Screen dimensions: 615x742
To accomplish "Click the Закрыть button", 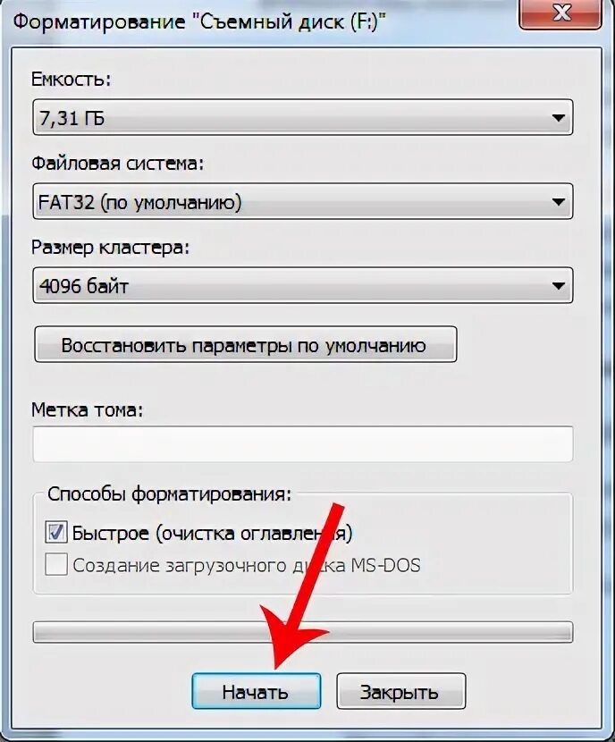I will pyautogui.click(x=400, y=691).
